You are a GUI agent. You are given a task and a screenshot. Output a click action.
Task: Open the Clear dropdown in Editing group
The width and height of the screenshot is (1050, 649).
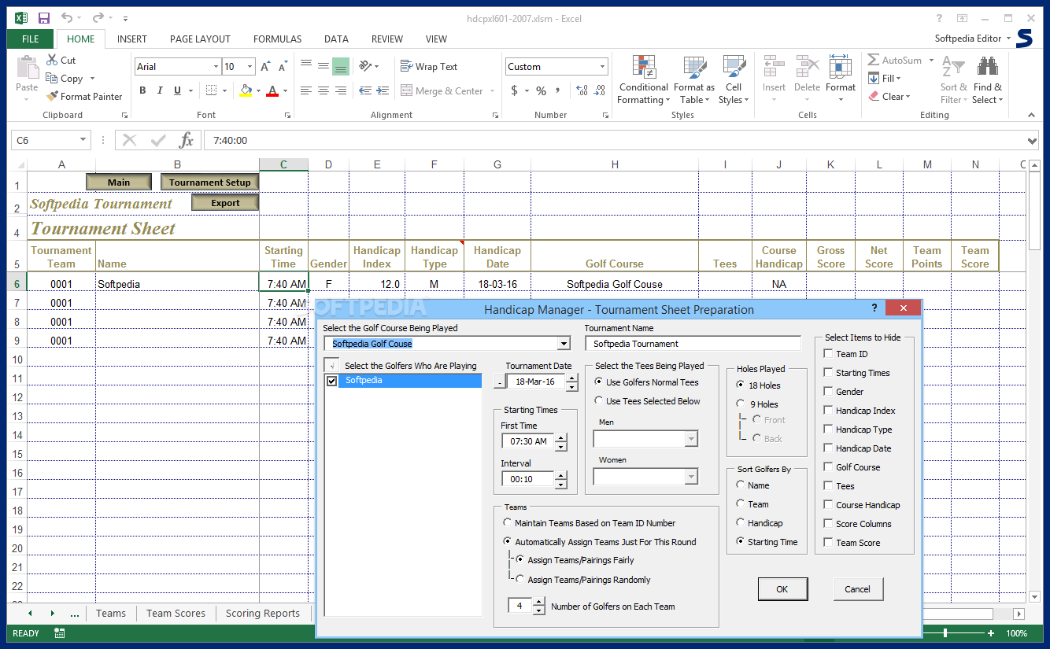coord(908,97)
